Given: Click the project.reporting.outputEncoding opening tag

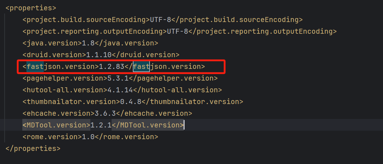Looking at the screenshot, I should (95, 31).
